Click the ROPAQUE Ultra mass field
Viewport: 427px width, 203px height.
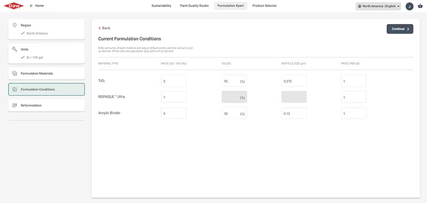[x=174, y=97]
